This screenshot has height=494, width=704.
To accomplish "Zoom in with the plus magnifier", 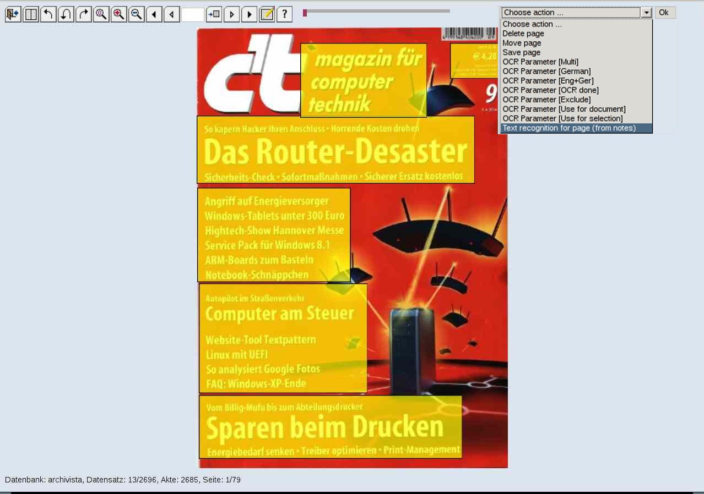I will (x=119, y=14).
